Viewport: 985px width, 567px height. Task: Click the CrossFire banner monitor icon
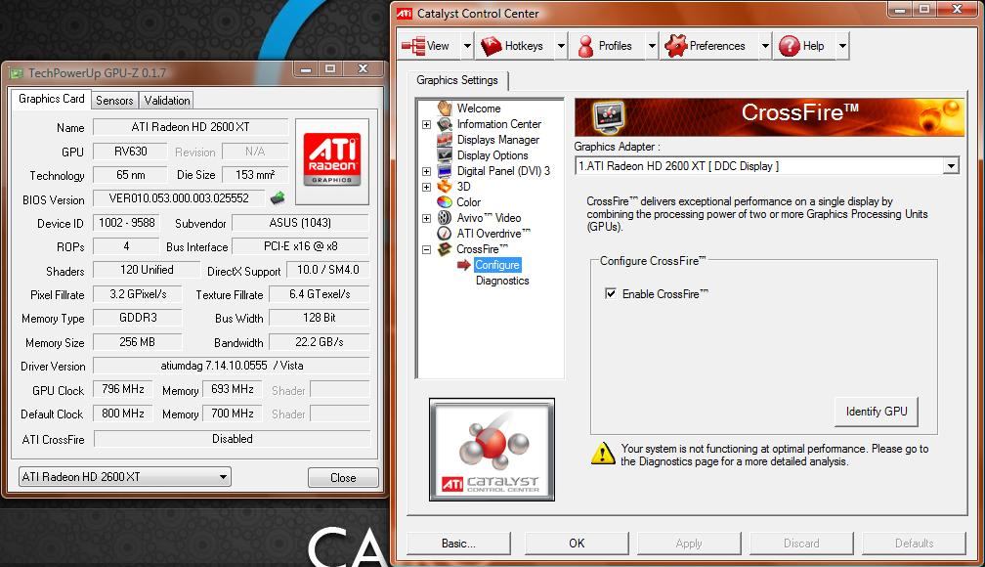pyautogui.click(x=608, y=117)
